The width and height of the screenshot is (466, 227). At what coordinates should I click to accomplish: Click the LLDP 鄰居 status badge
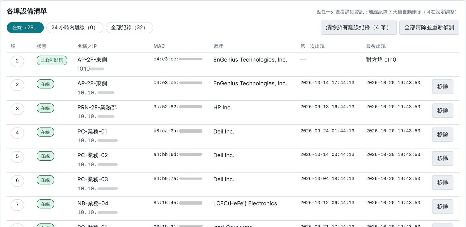pos(52,60)
